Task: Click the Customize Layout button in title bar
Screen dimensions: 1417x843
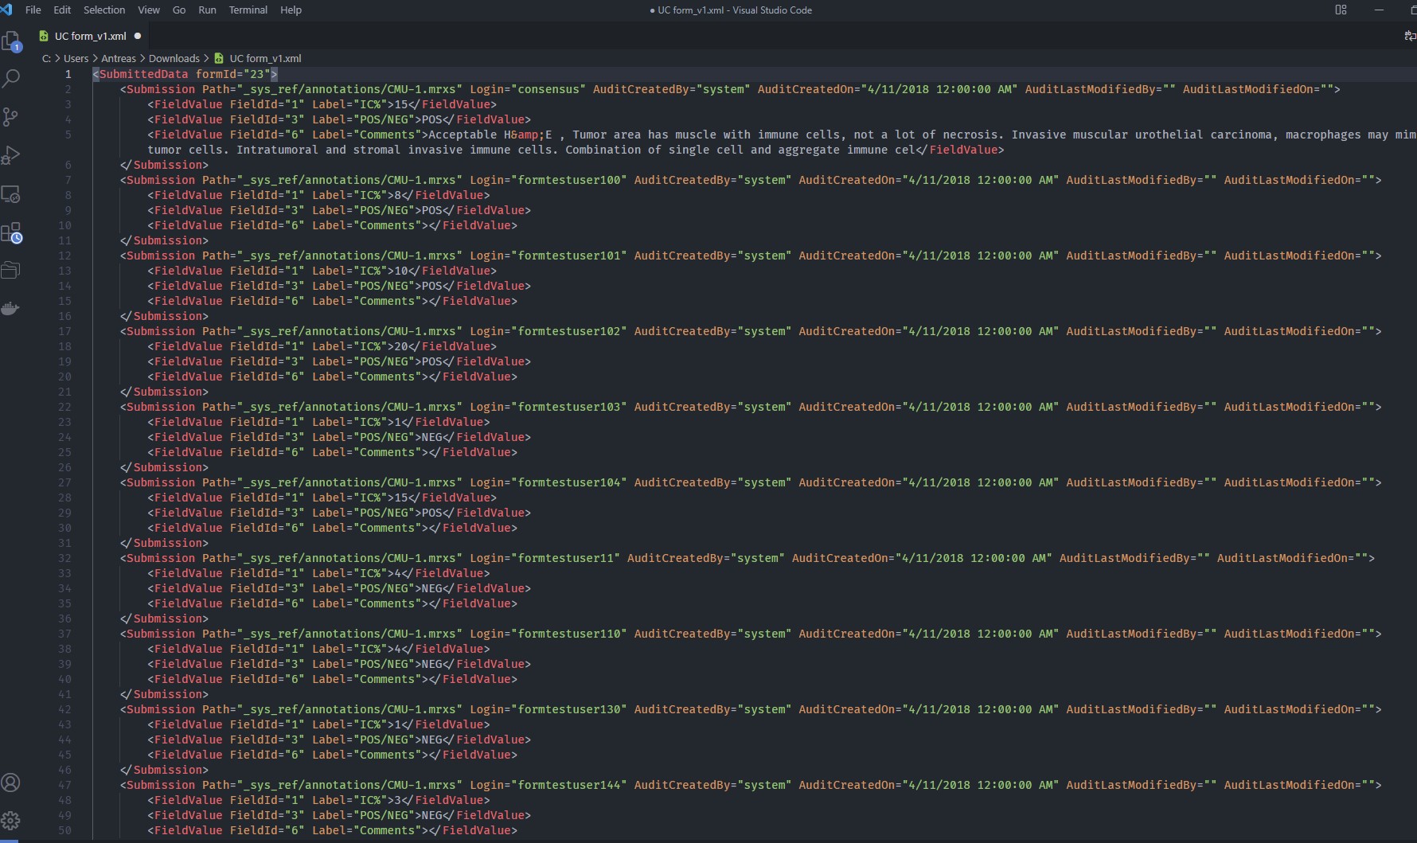Action: (x=1341, y=10)
